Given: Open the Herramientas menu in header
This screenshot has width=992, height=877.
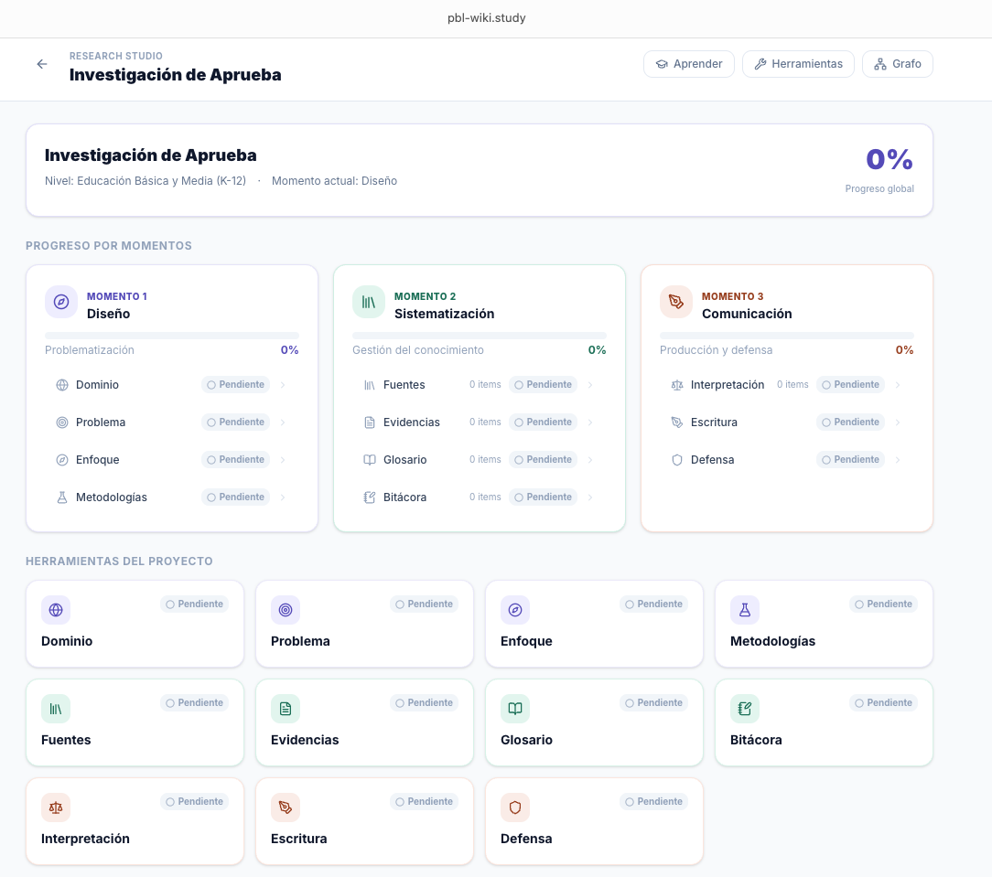Looking at the screenshot, I should (798, 64).
